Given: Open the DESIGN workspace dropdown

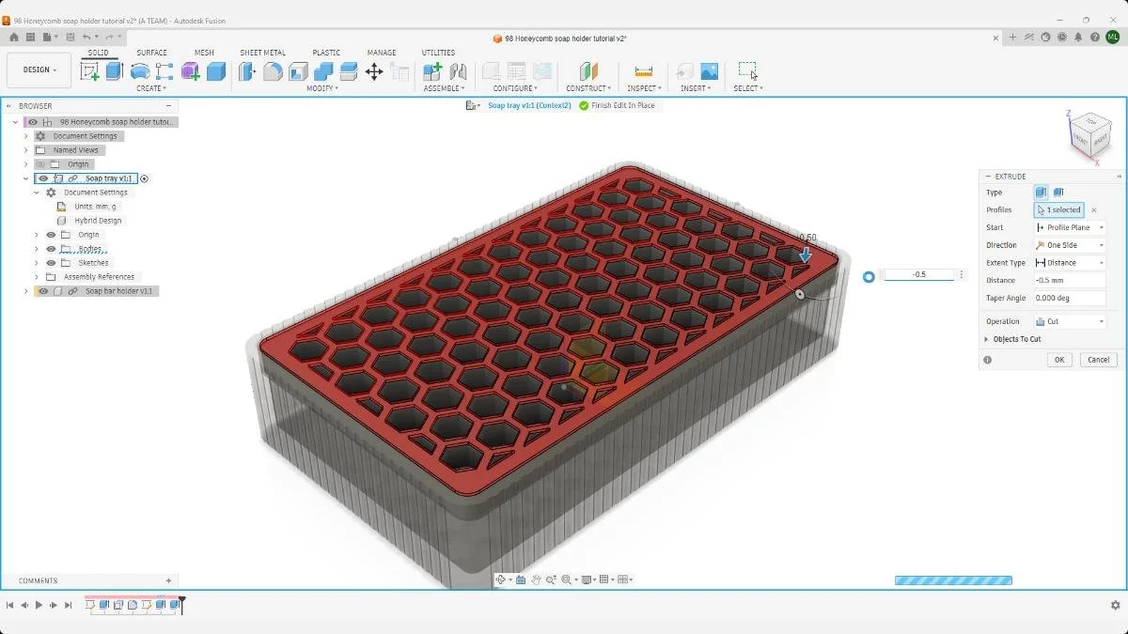Looking at the screenshot, I should pyautogui.click(x=39, y=70).
